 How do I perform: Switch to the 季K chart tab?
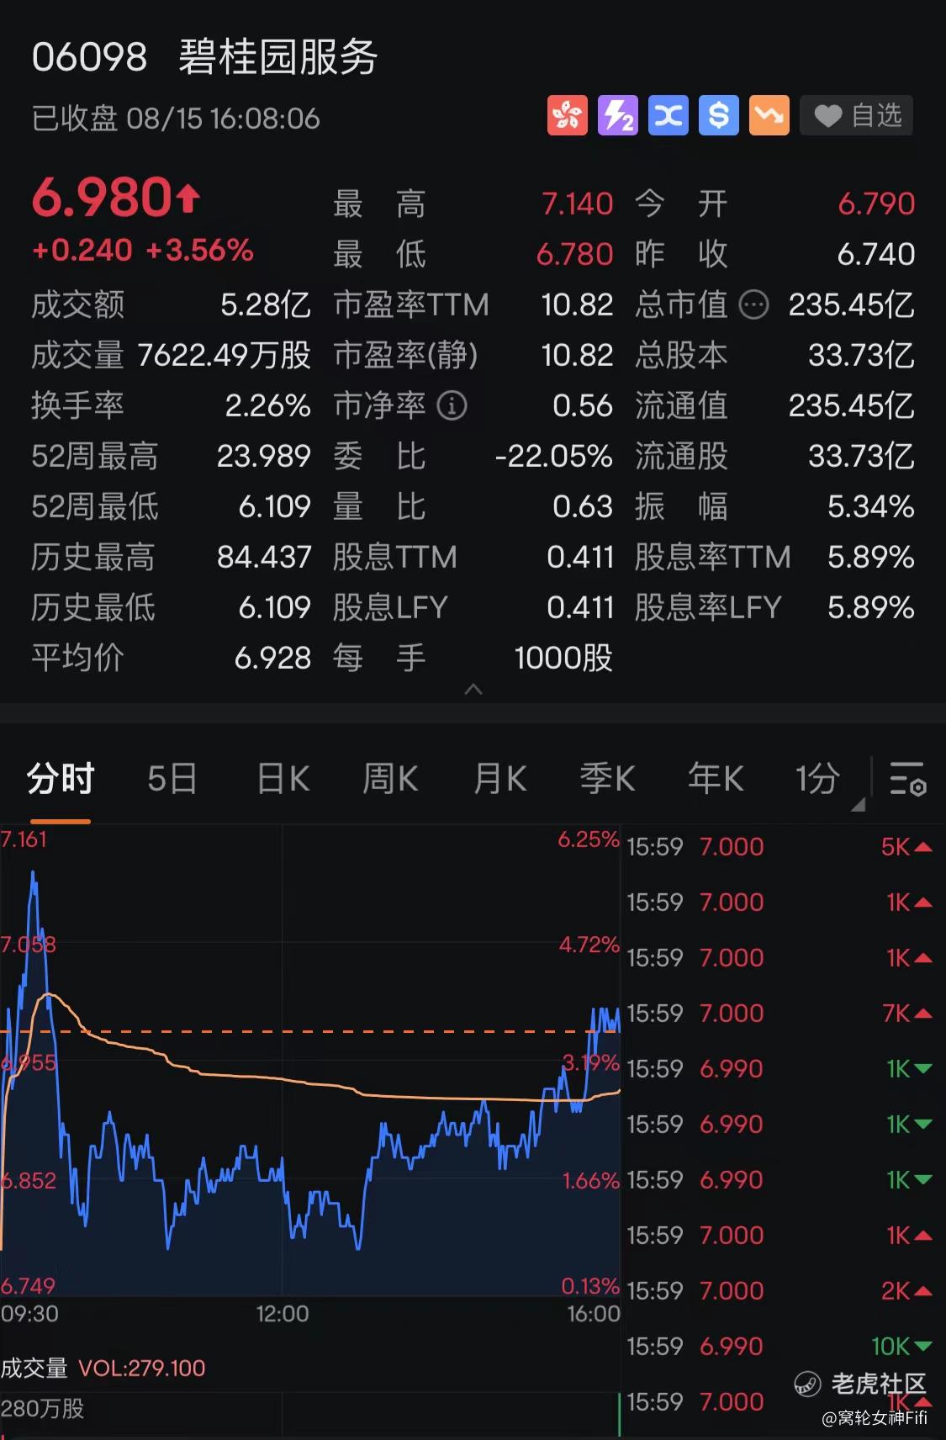coord(606,778)
